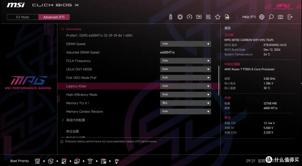The height and width of the screenshot is (166, 302).
Task: Take a screenshot with the camera icon
Action: tap(280, 17)
